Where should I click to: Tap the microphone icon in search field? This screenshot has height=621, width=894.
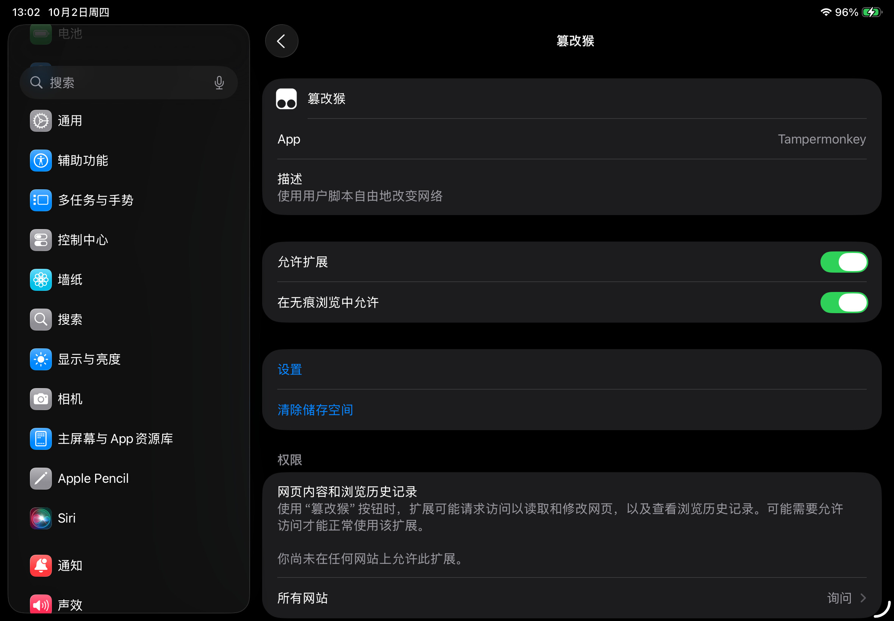[219, 83]
